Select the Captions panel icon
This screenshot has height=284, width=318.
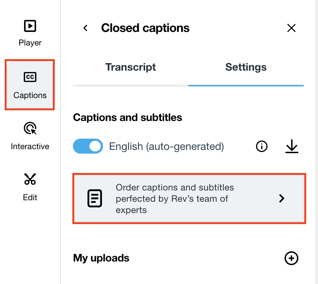30,77
